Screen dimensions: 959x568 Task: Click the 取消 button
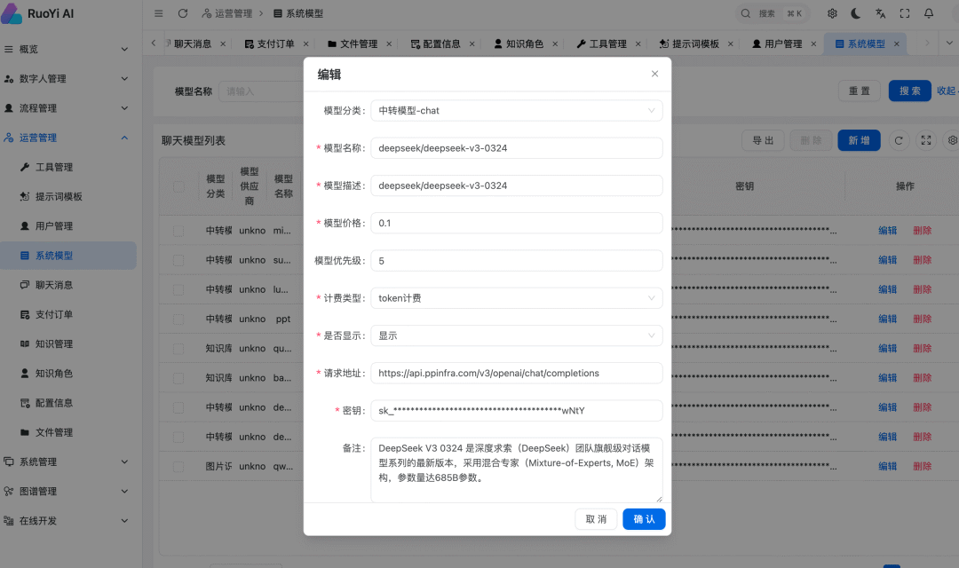(x=596, y=519)
